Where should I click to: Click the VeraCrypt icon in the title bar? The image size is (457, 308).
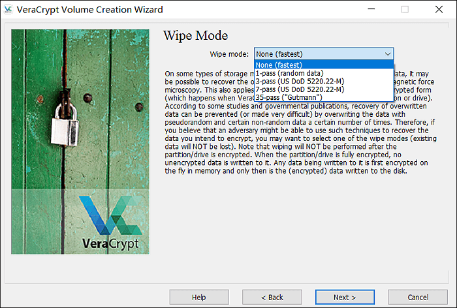coord(8,10)
